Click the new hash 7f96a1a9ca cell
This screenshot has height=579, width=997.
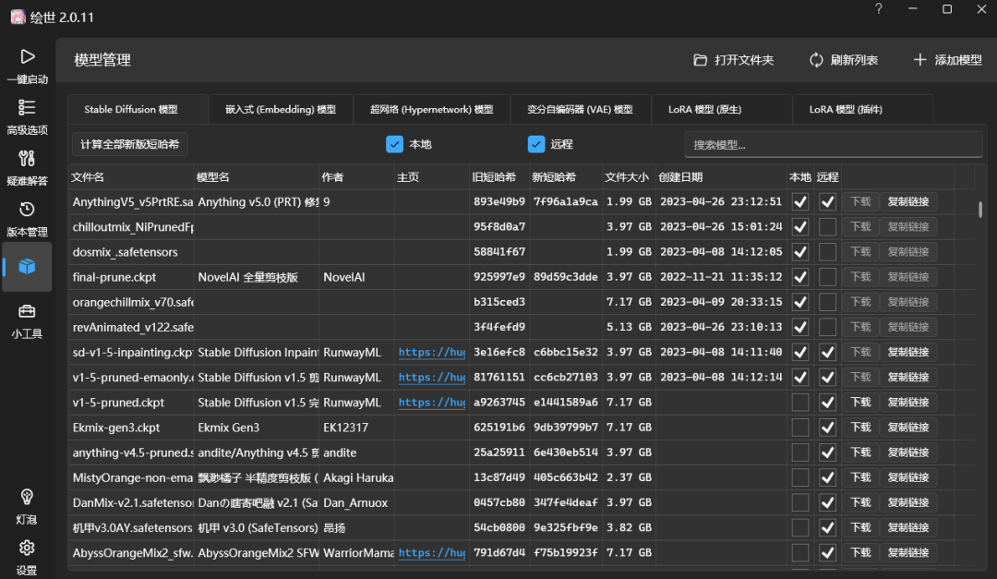(566, 201)
